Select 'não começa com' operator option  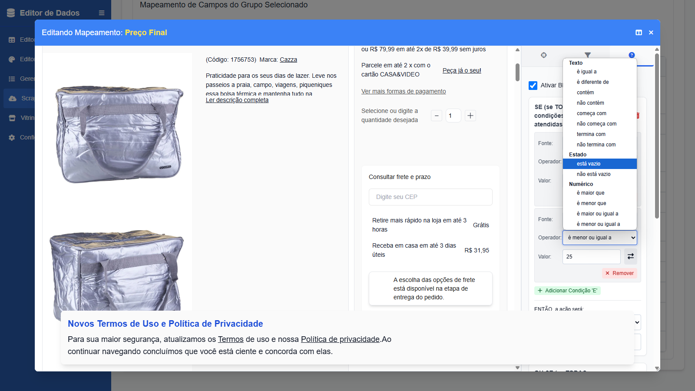pyautogui.click(x=596, y=124)
